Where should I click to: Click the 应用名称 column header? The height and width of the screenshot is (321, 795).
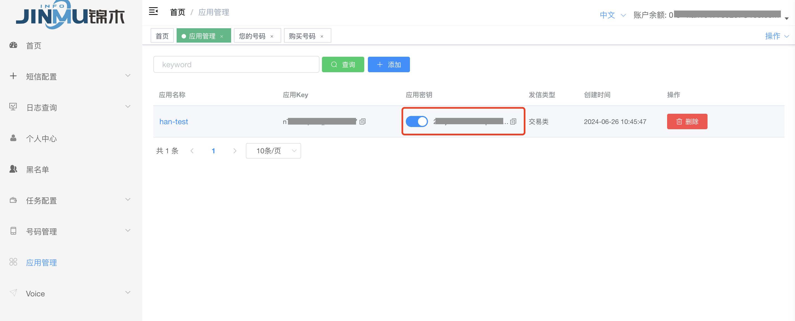coord(172,95)
